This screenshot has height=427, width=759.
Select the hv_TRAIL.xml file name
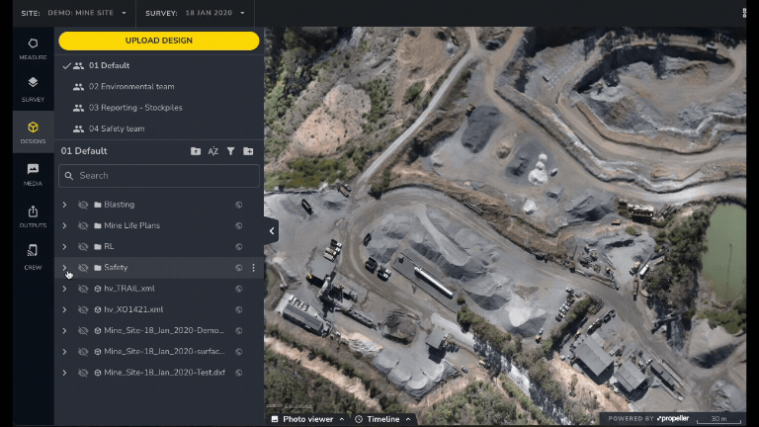pos(129,289)
